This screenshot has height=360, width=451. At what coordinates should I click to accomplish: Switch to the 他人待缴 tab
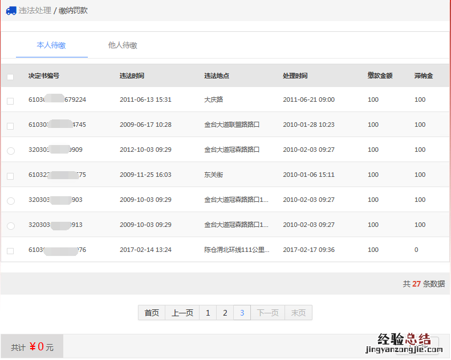tap(123, 45)
